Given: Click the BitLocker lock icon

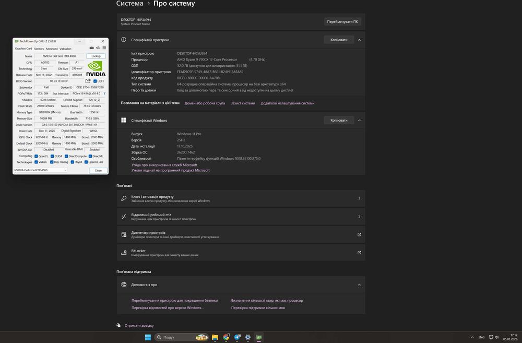Looking at the screenshot, I should pyautogui.click(x=124, y=253).
